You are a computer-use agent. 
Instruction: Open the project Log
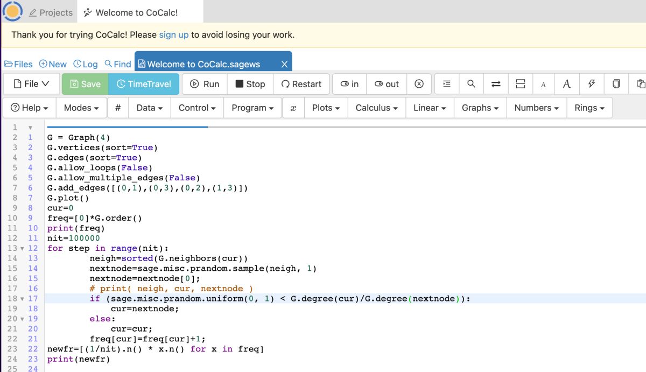pos(86,64)
